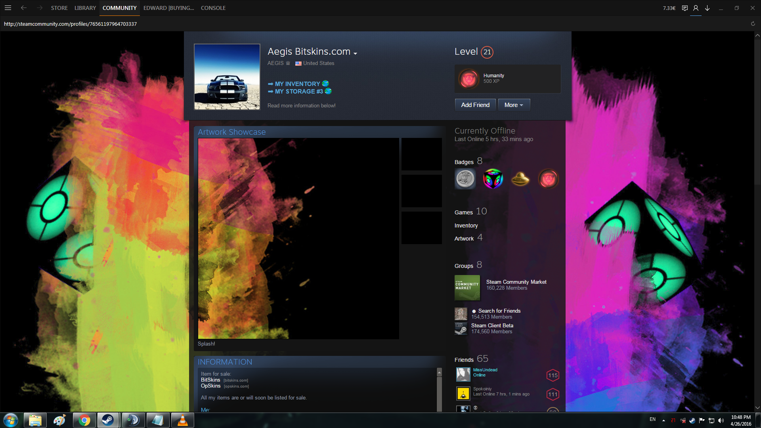Open the Humanity badge icon
The height and width of the screenshot is (428, 761).
tap(468, 78)
